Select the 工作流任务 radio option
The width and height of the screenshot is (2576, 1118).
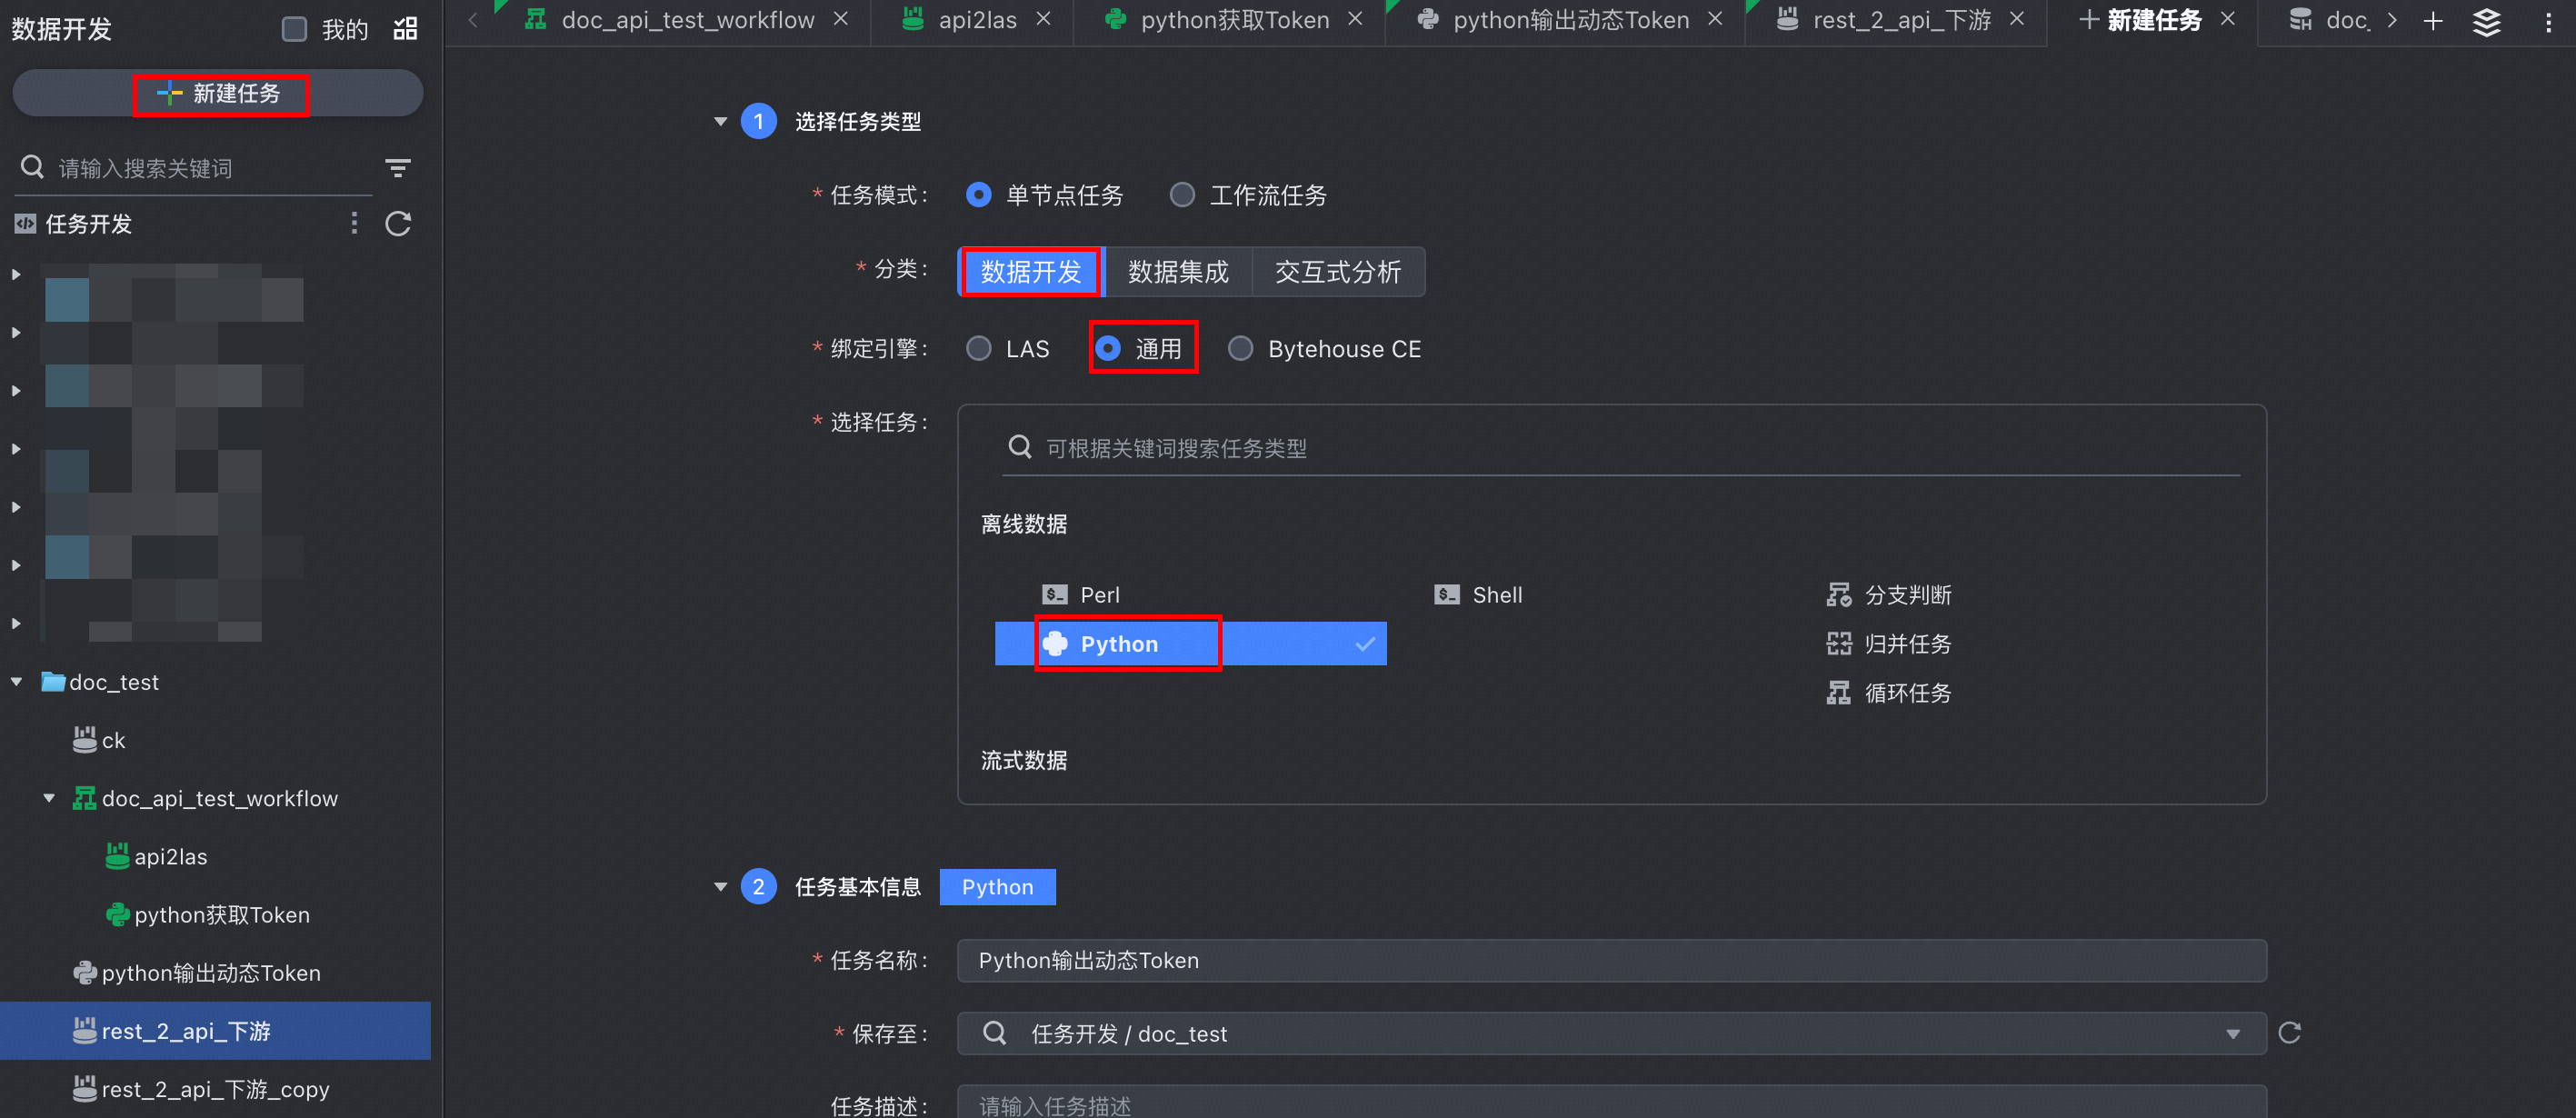[x=1182, y=195]
